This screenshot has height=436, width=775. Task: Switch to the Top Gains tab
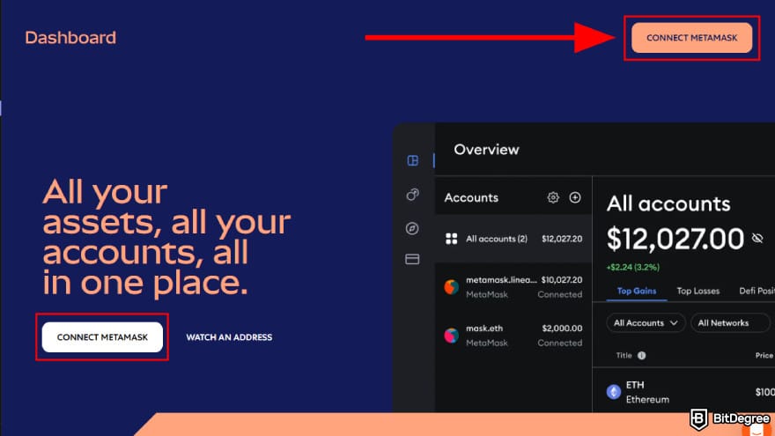click(637, 291)
